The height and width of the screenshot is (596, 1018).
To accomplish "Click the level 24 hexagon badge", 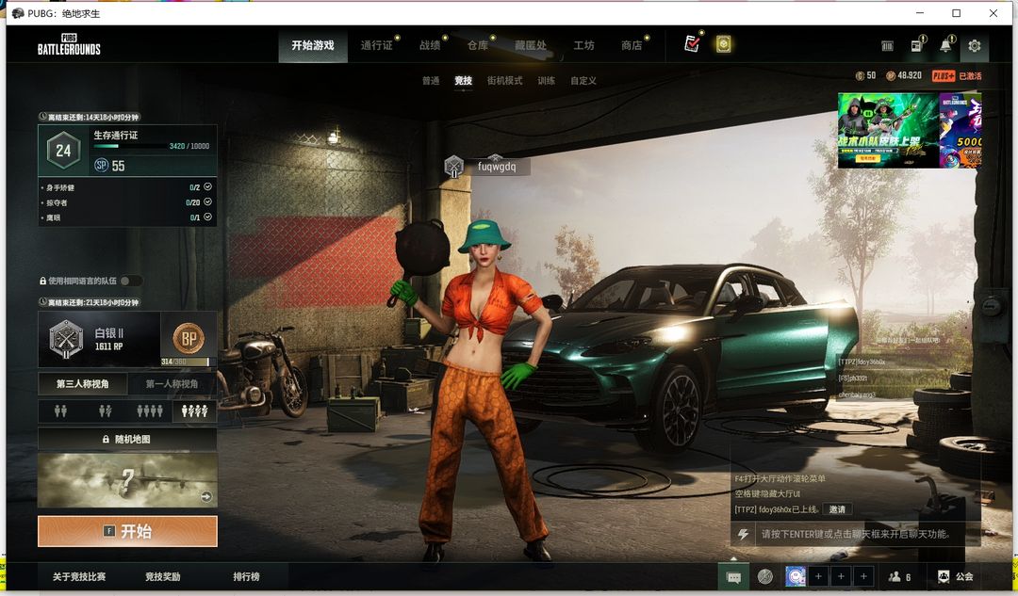I will click(63, 151).
